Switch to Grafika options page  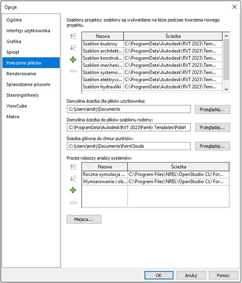coord(31,41)
